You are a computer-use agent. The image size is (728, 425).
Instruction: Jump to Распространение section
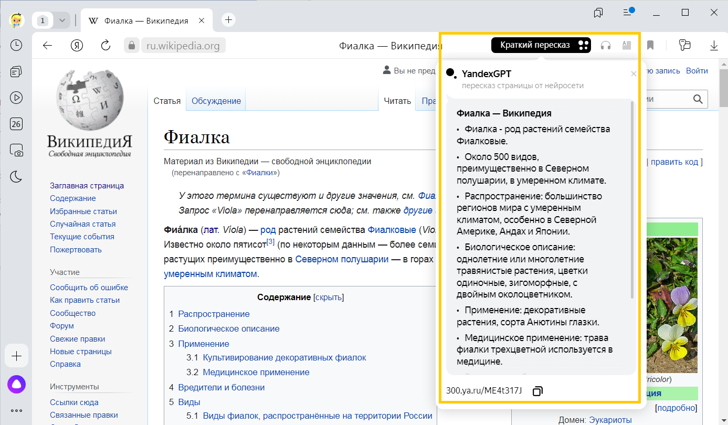[x=214, y=314]
